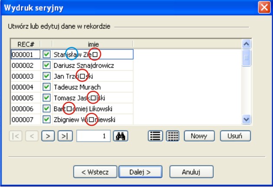Jump to the last record
This screenshot has height=187, width=273.
(64, 136)
